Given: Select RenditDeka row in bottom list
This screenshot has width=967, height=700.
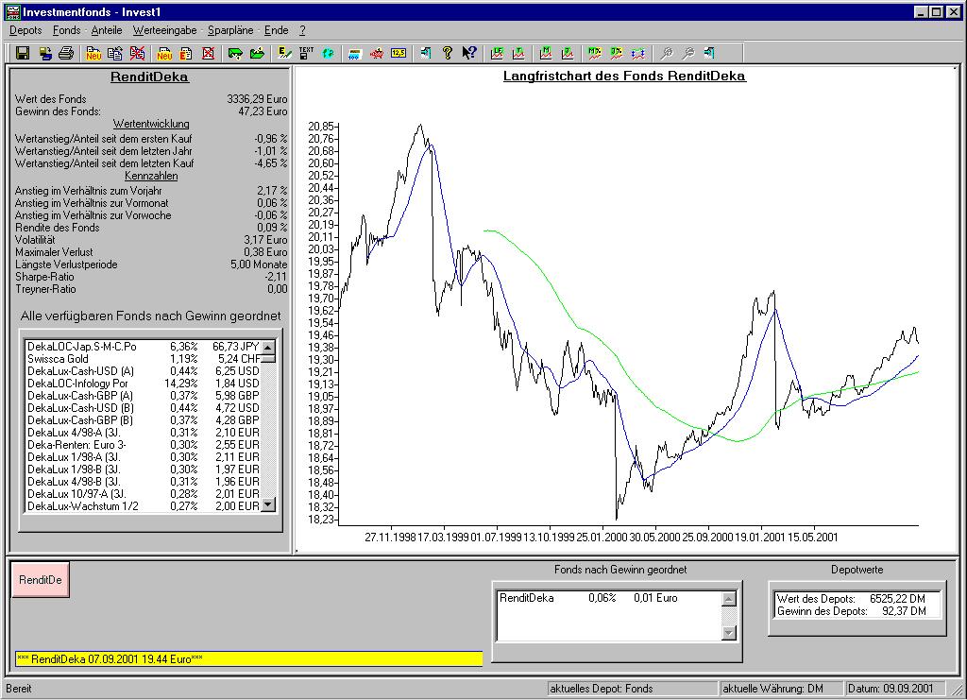Looking at the screenshot, I should point(609,598).
